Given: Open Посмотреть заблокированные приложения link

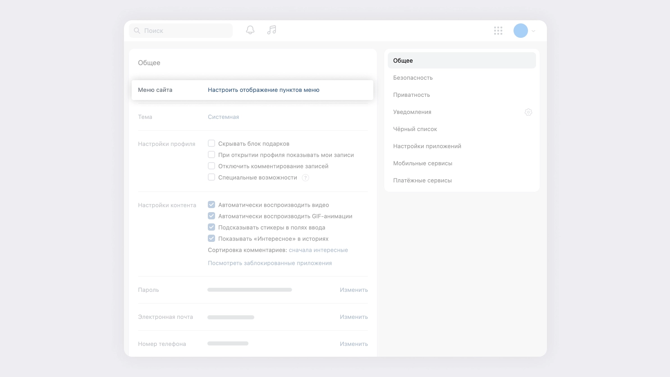Looking at the screenshot, I should click(x=270, y=263).
